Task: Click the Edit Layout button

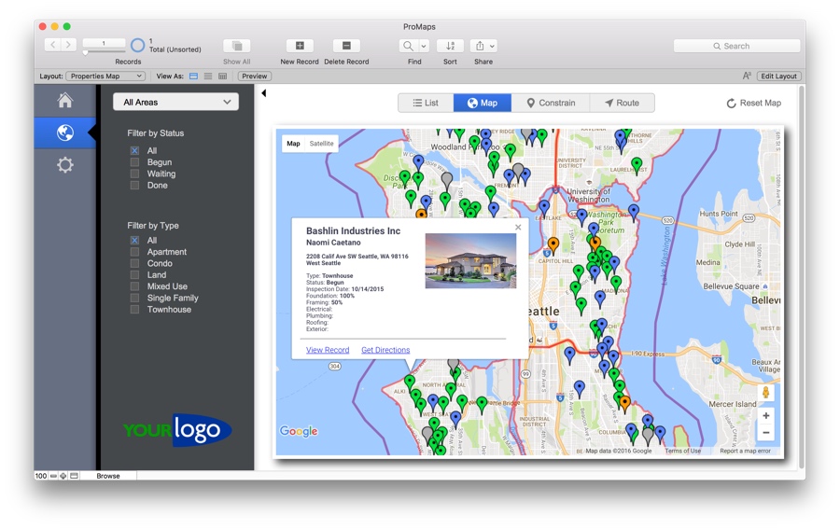Action: coord(779,76)
